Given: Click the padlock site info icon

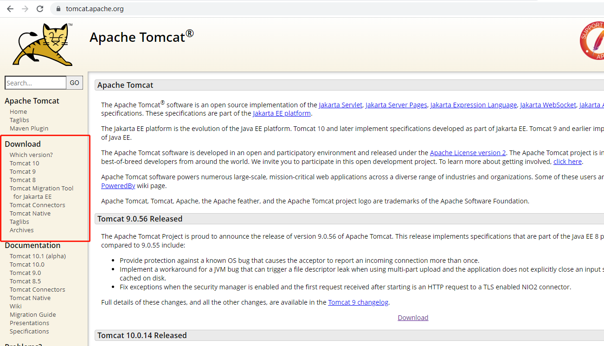Looking at the screenshot, I should click(58, 9).
